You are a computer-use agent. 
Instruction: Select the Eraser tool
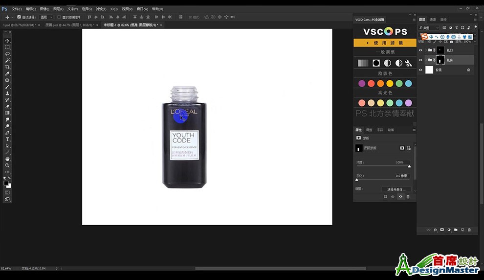pos(7,106)
